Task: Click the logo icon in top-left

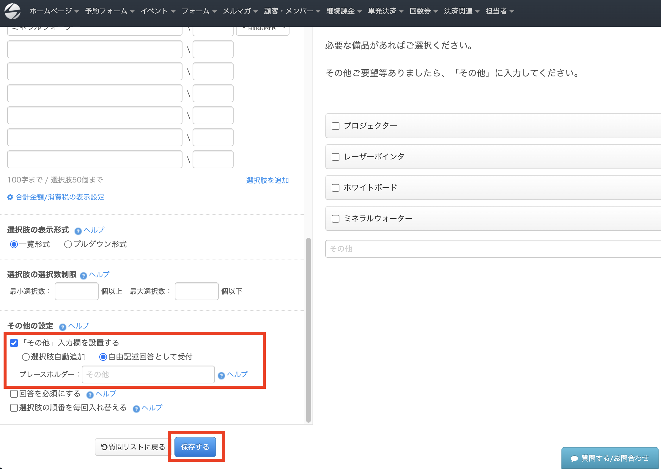Action: coord(12,11)
